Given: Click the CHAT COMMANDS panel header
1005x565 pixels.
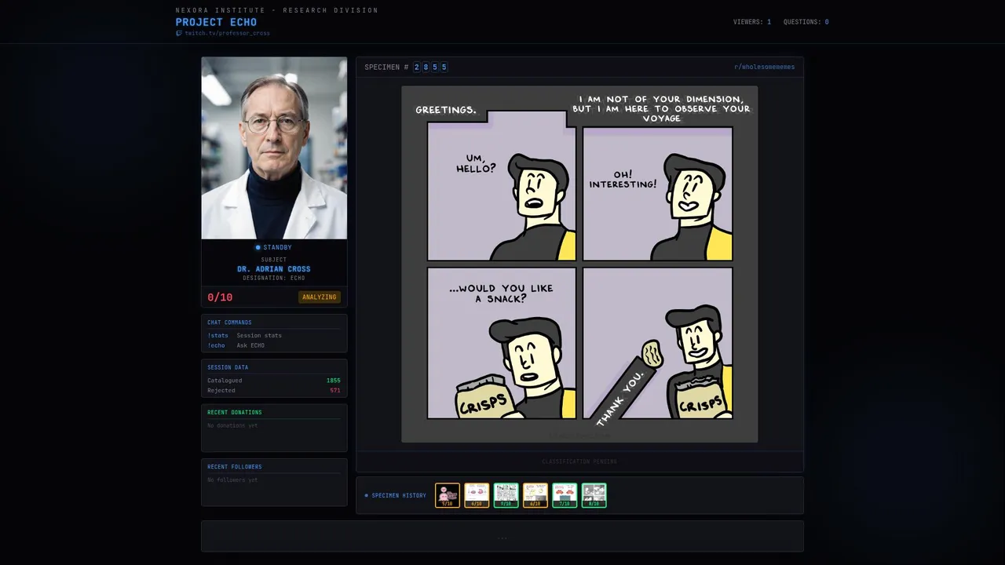Looking at the screenshot, I should tap(229, 323).
